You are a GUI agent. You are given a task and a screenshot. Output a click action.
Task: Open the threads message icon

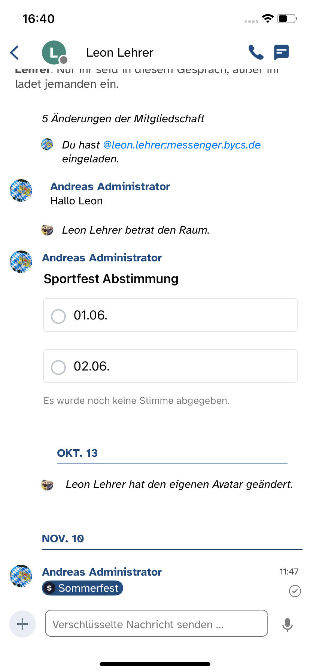coord(281,52)
